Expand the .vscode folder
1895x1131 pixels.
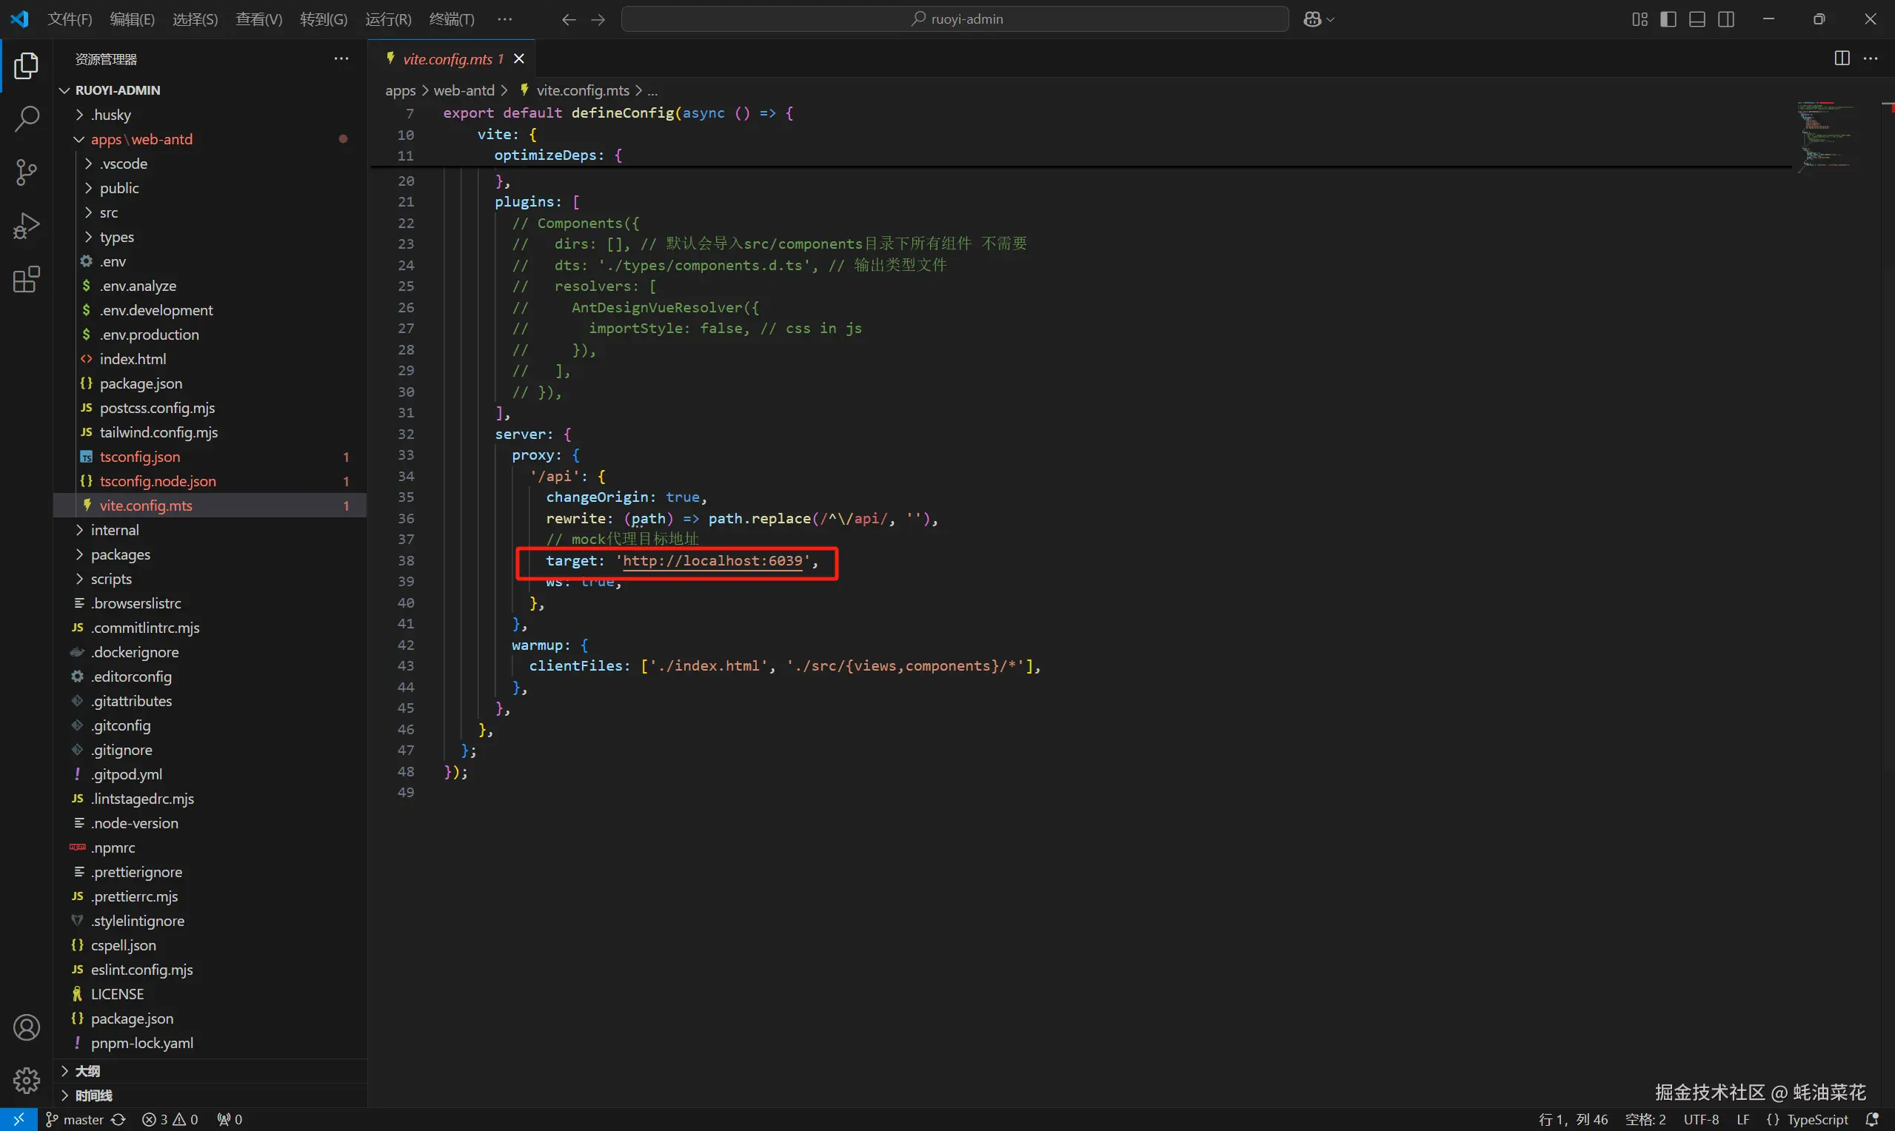pos(210,164)
